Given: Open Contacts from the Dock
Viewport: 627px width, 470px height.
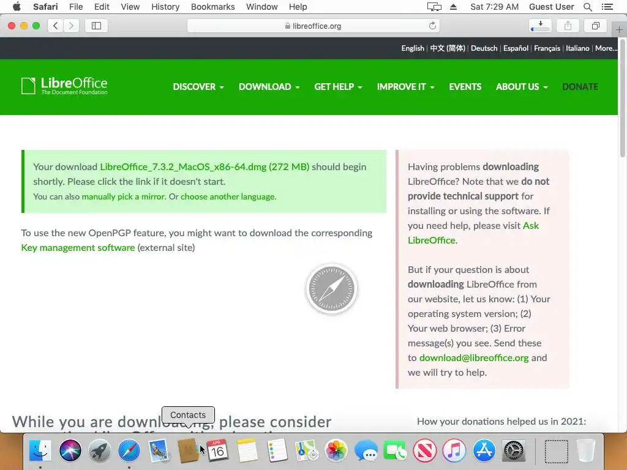Looking at the screenshot, I should [187, 450].
